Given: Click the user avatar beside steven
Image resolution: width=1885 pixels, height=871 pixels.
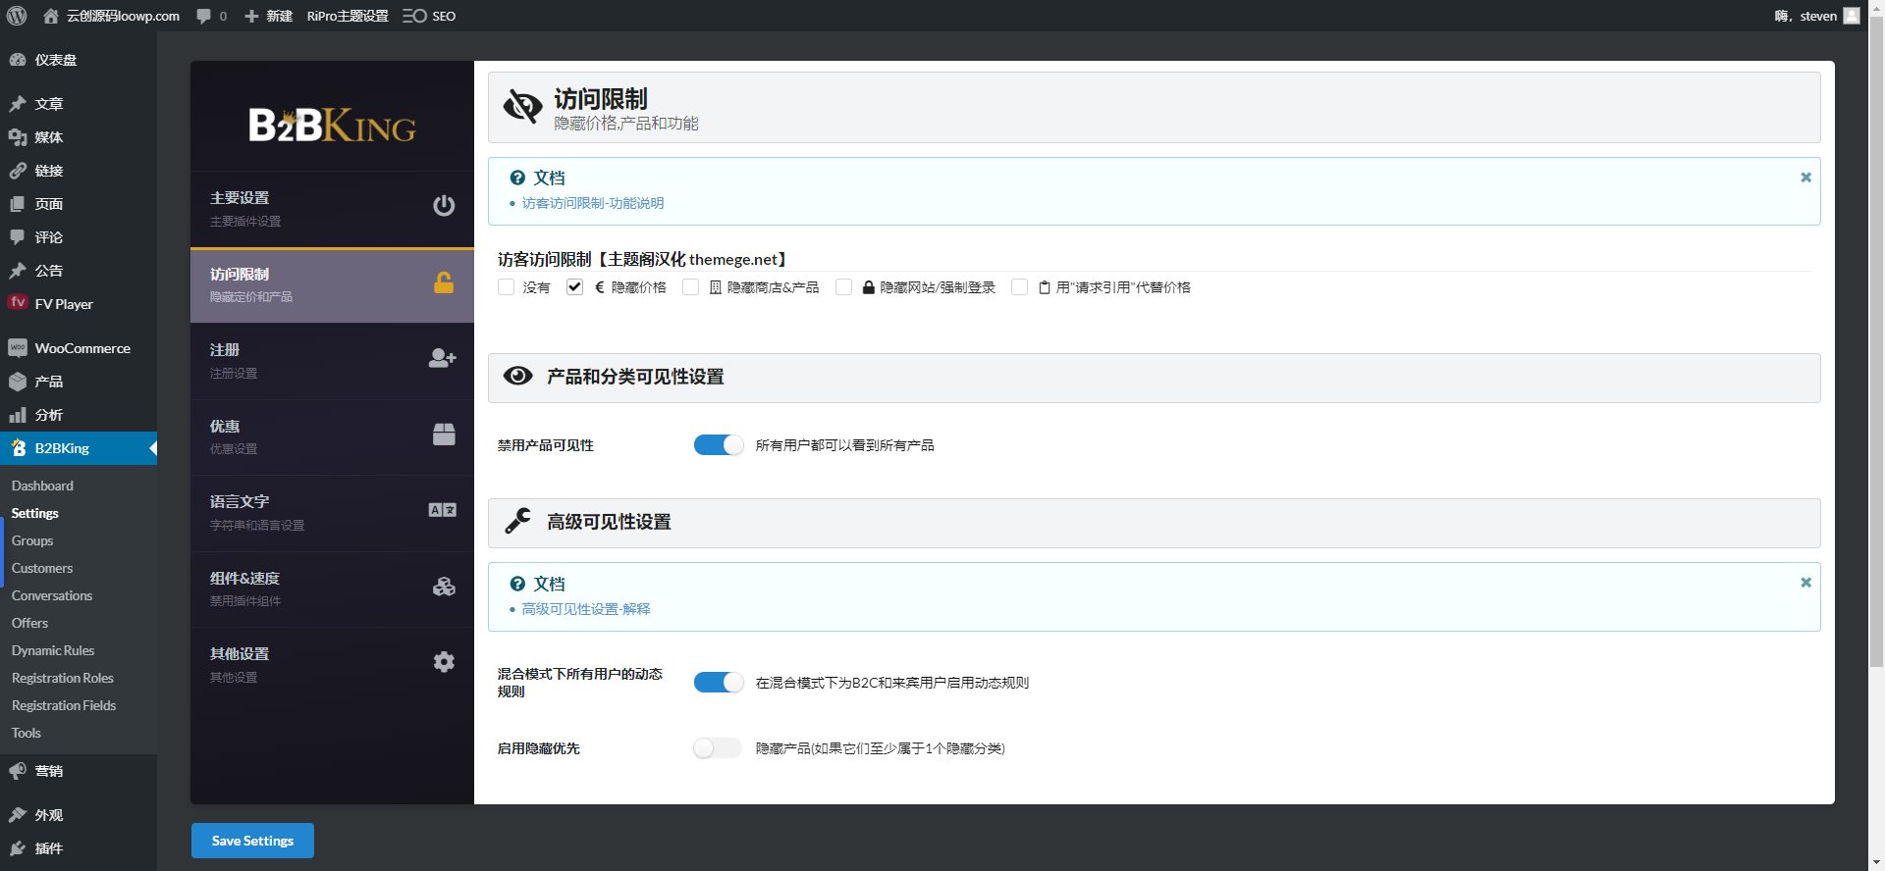Looking at the screenshot, I should pos(1852,16).
